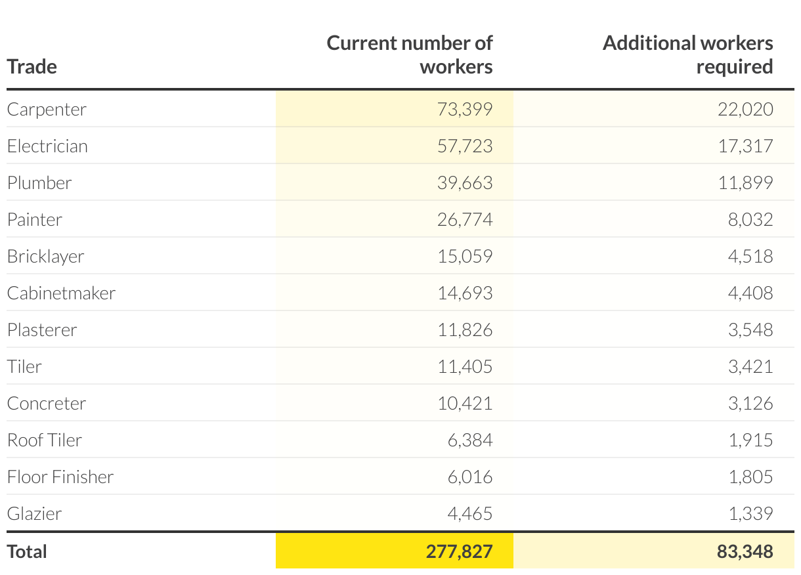801x575 pixels.
Task: Click the Current number of workers header
Action: (410, 55)
